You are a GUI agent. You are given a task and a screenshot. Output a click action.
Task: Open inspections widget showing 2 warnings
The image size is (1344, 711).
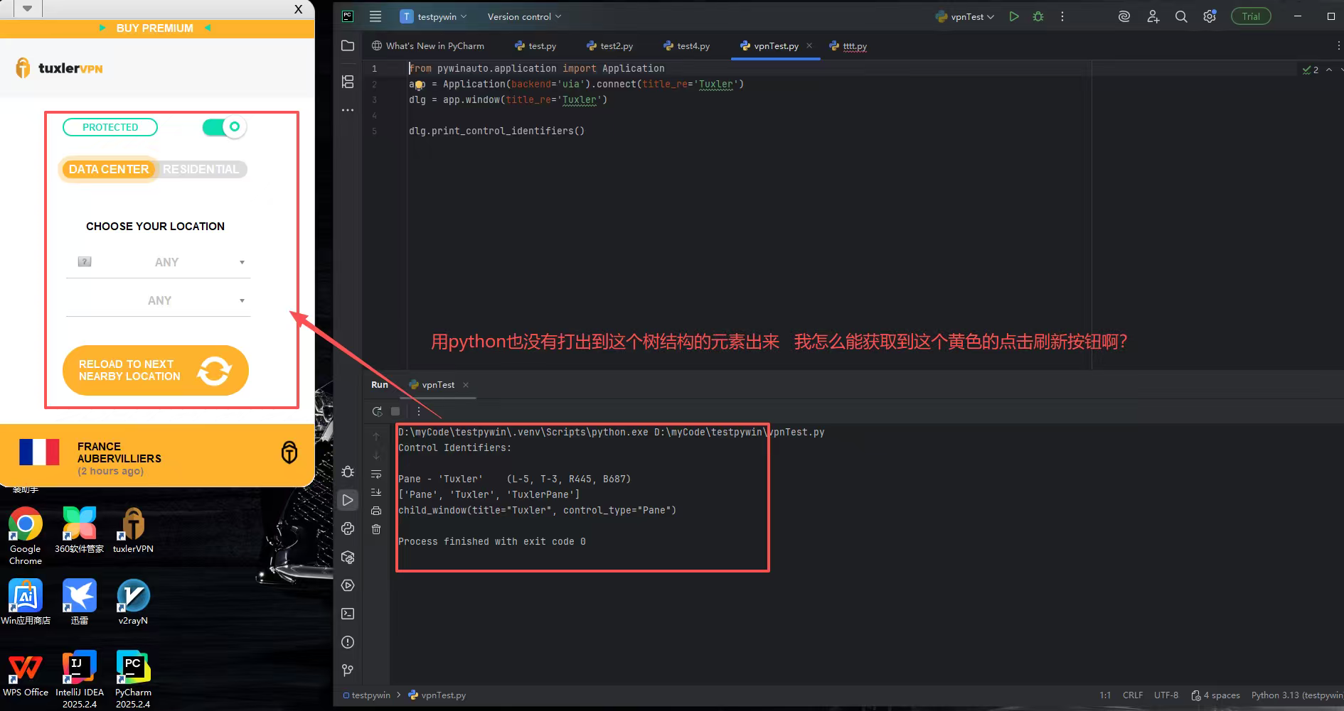(1311, 70)
